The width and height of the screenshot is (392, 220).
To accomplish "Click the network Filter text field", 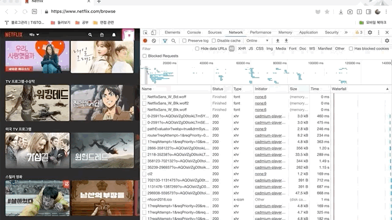I will (x=167, y=49).
